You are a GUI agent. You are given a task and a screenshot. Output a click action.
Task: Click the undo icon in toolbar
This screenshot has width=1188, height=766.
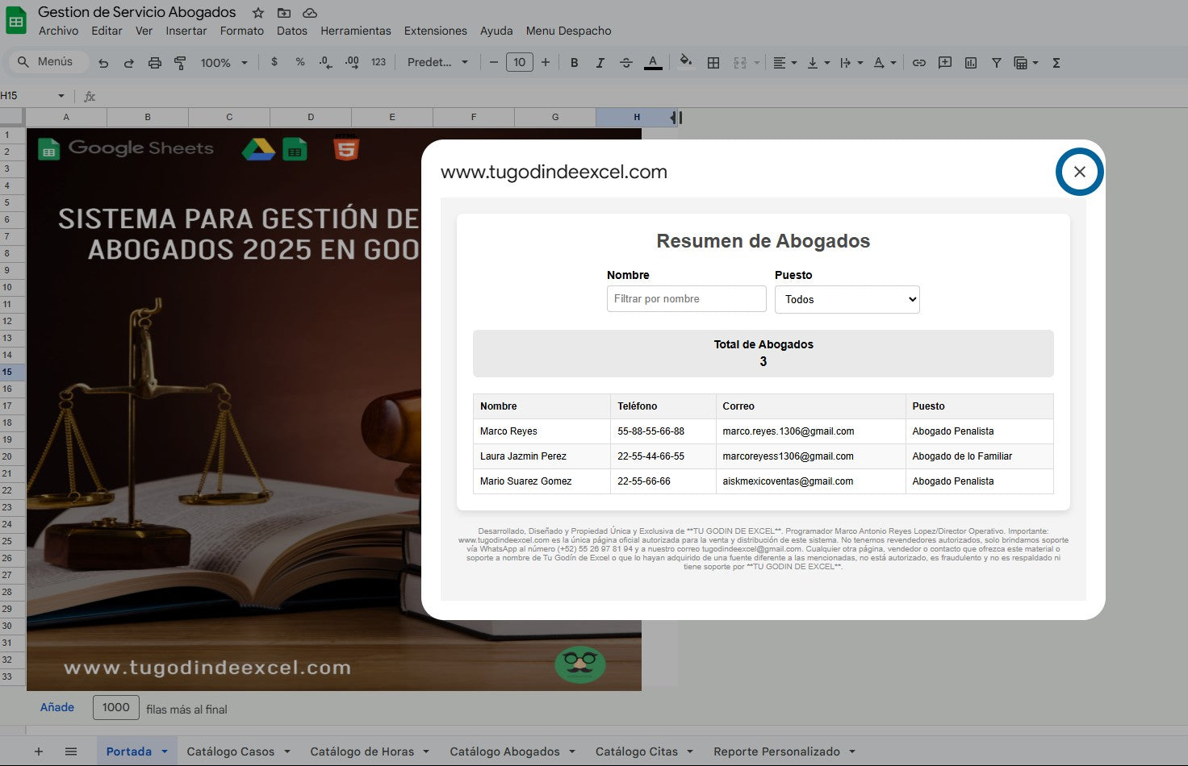point(103,63)
